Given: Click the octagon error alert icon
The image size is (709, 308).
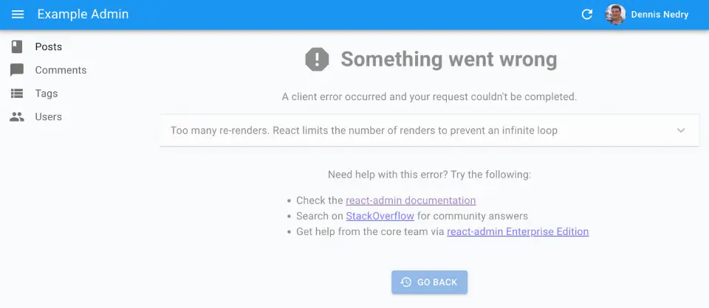Looking at the screenshot, I should 317,59.
